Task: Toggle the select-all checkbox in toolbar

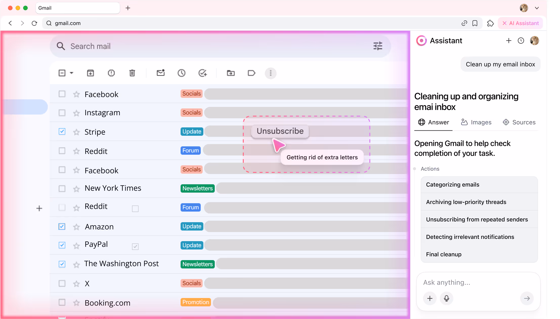Action: tap(62, 73)
